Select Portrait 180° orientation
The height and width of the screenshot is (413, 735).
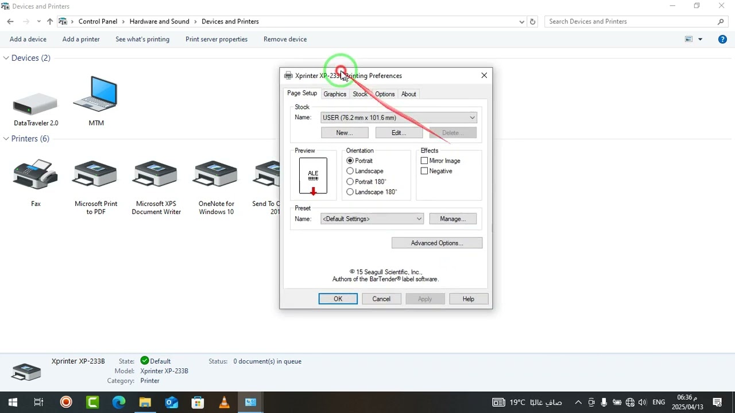point(350,181)
